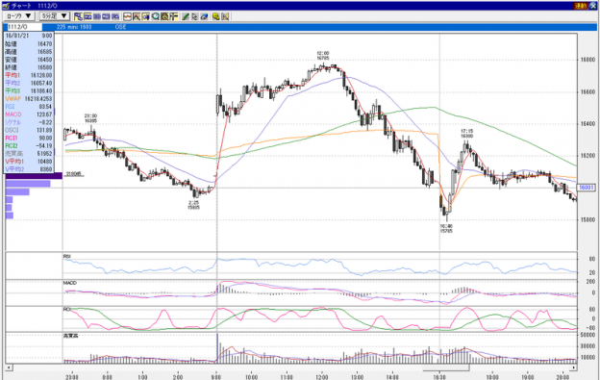Open the ローソク chart type dropdown
Viewport: 600px width, 380px height.
[x=19, y=16]
